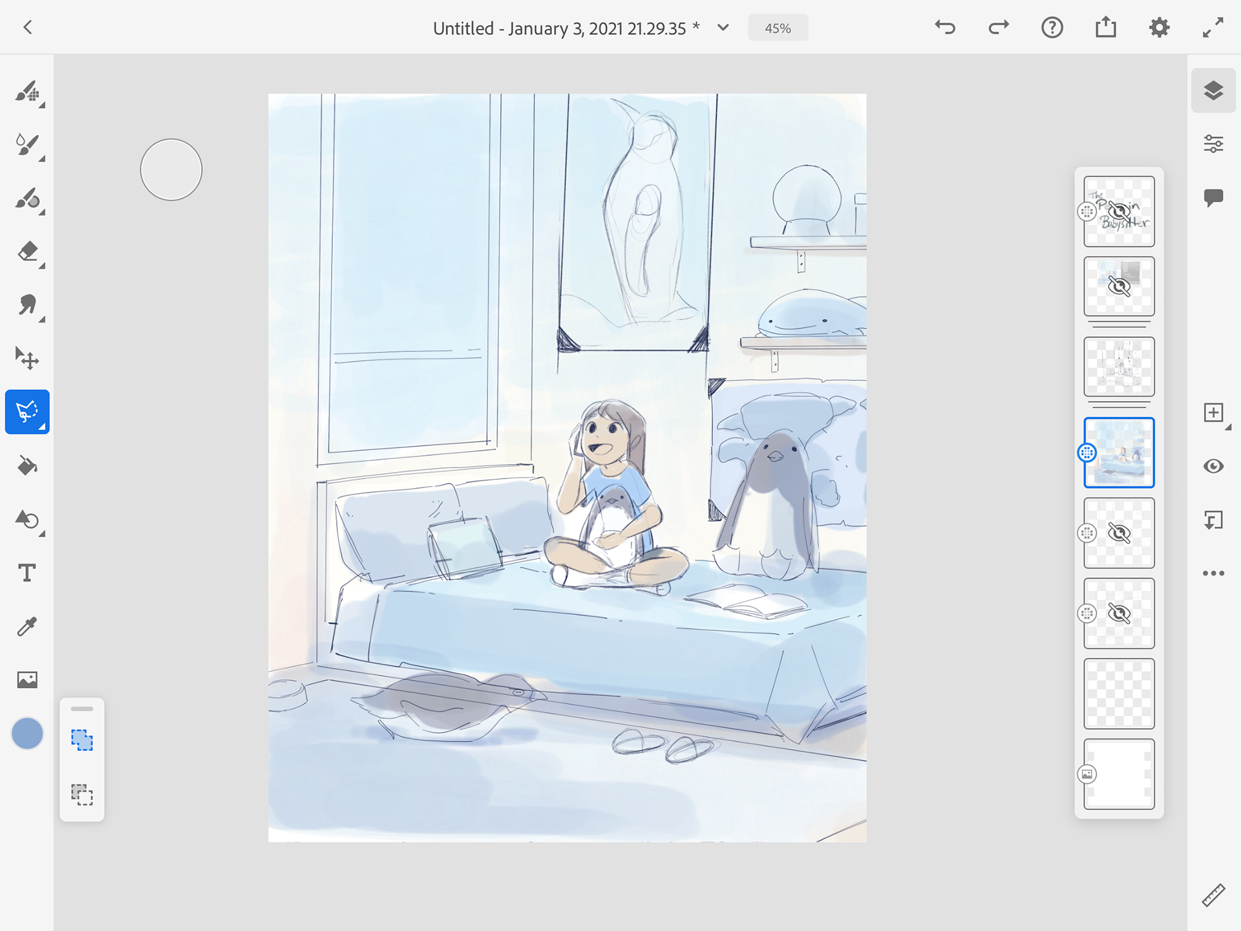Open the 45% zoom level menu
1241x931 pixels.
pos(778,28)
